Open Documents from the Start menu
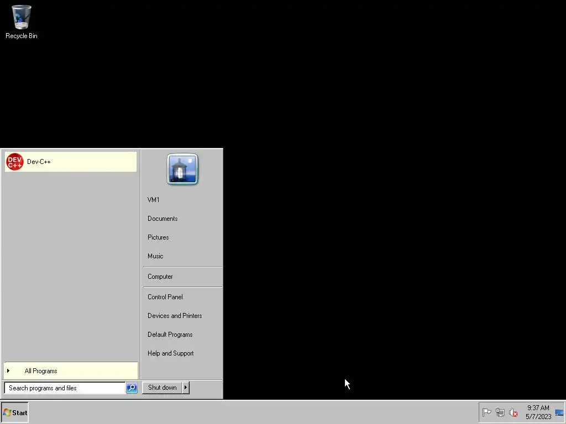566x424 pixels. click(x=182, y=219)
